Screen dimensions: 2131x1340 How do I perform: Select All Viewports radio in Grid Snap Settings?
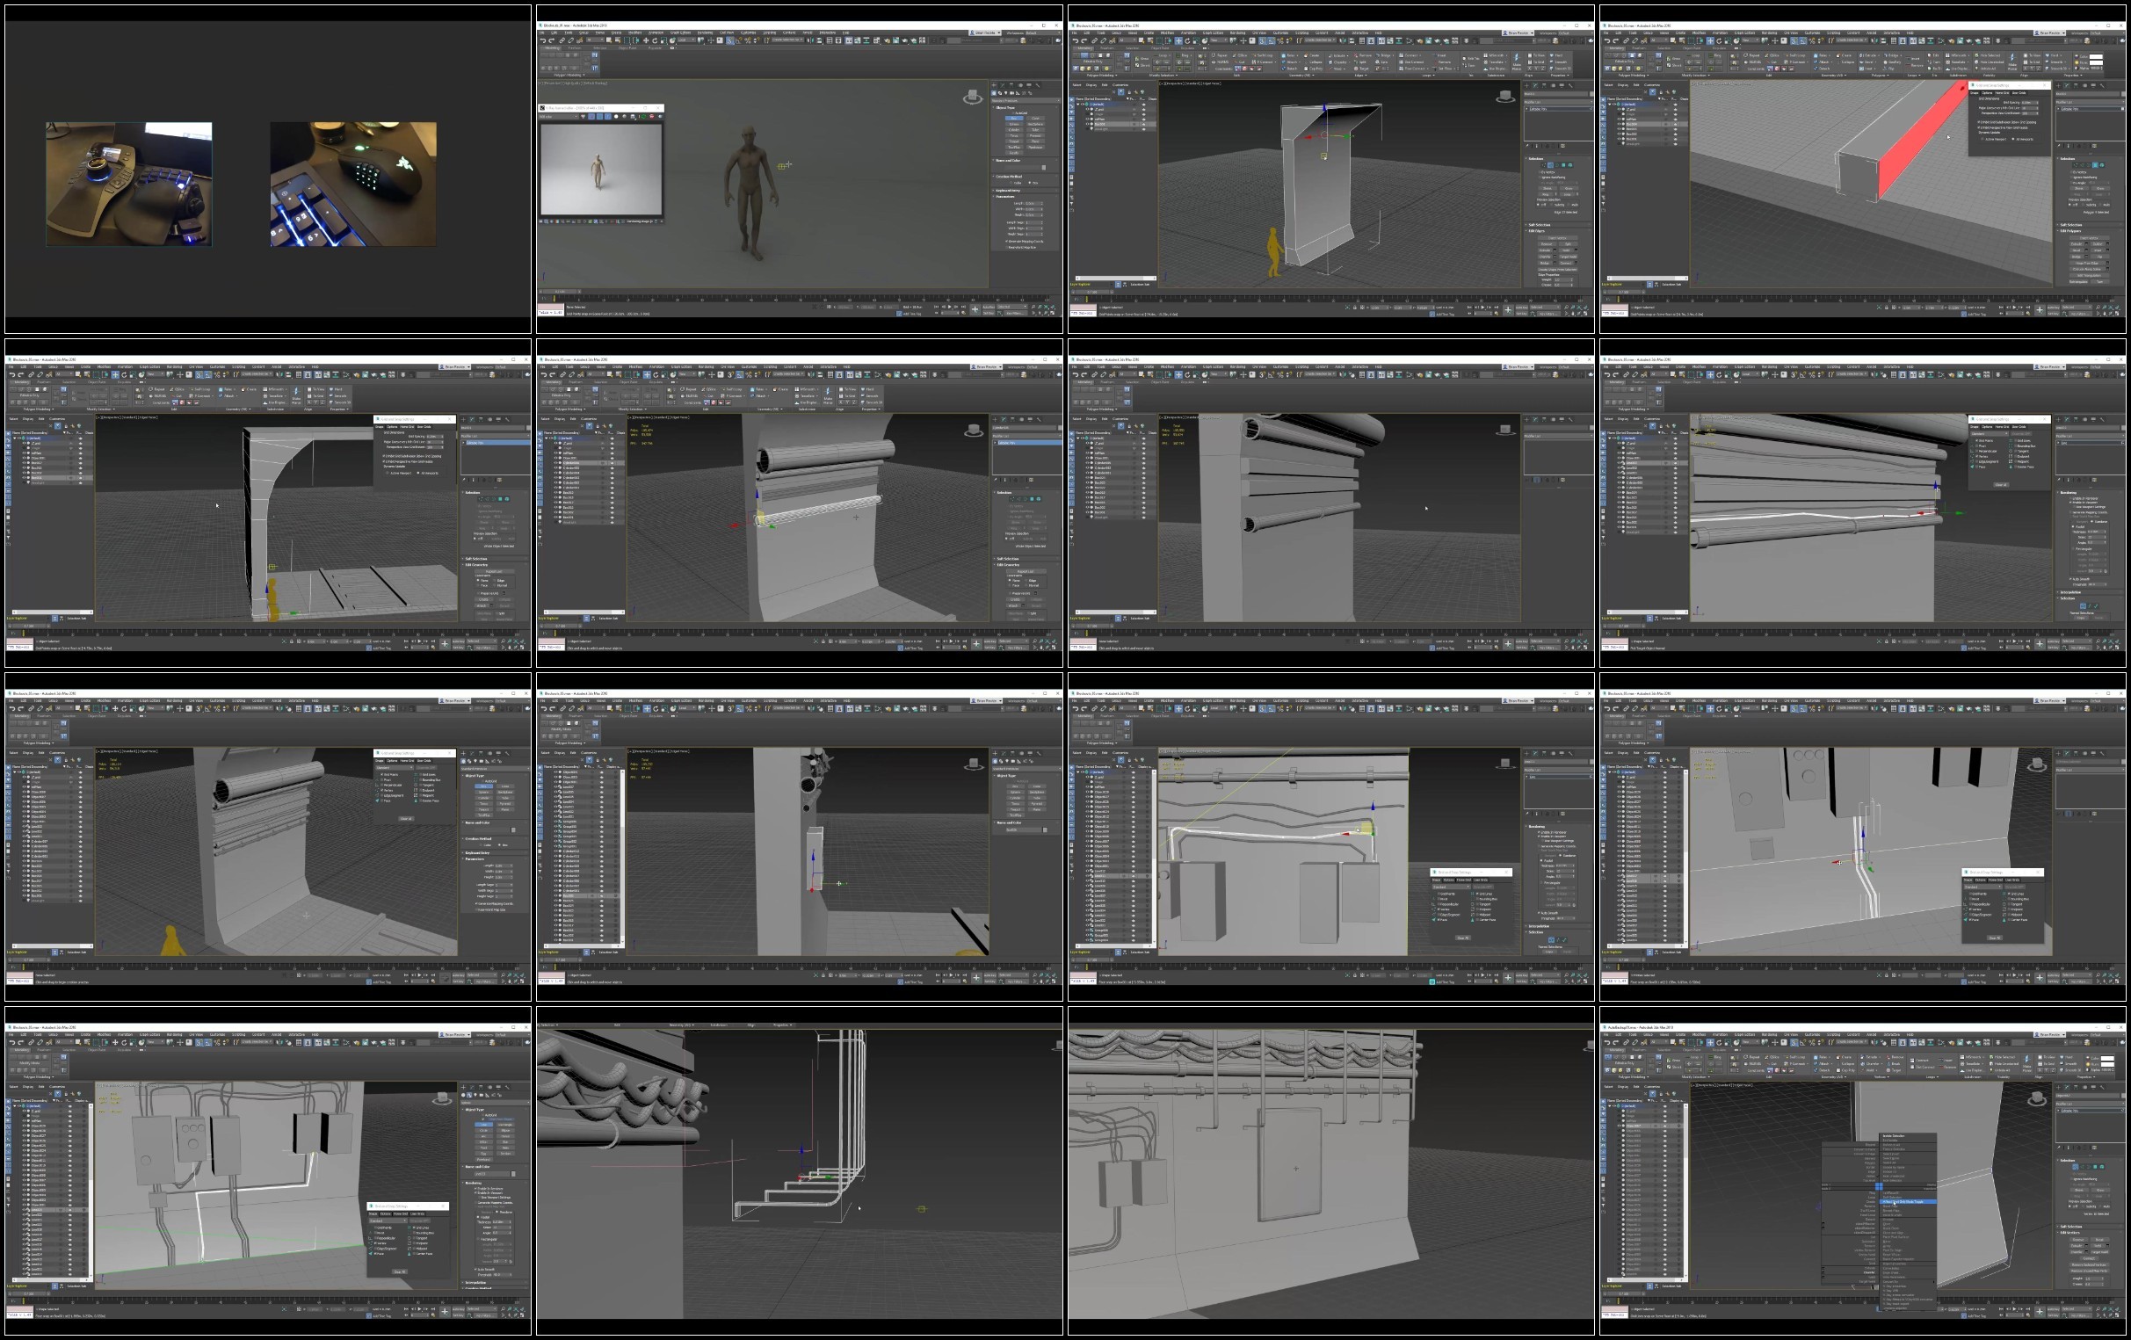2015,139
